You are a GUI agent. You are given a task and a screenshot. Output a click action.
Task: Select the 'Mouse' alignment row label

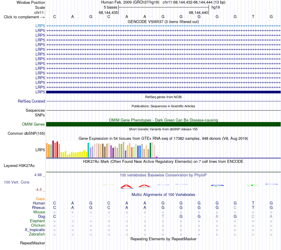[39, 212]
